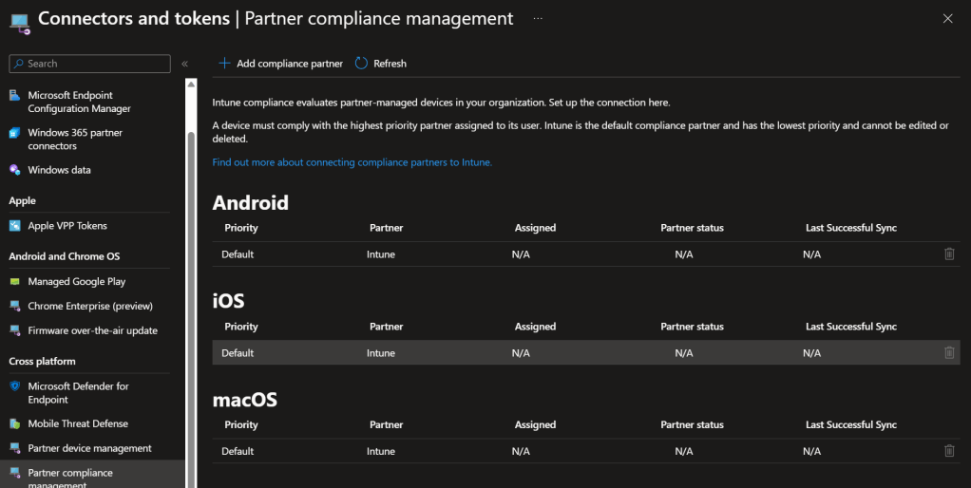Open the connecting compliance partners help link
This screenshot has height=488, width=971.
pyautogui.click(x=352, y=162)
